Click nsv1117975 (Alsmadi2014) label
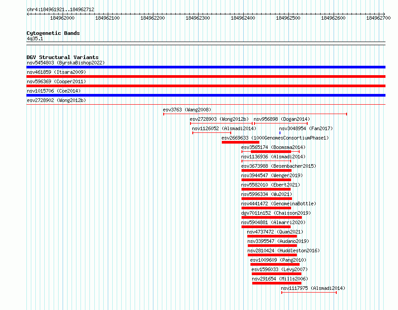 (313, 288)
